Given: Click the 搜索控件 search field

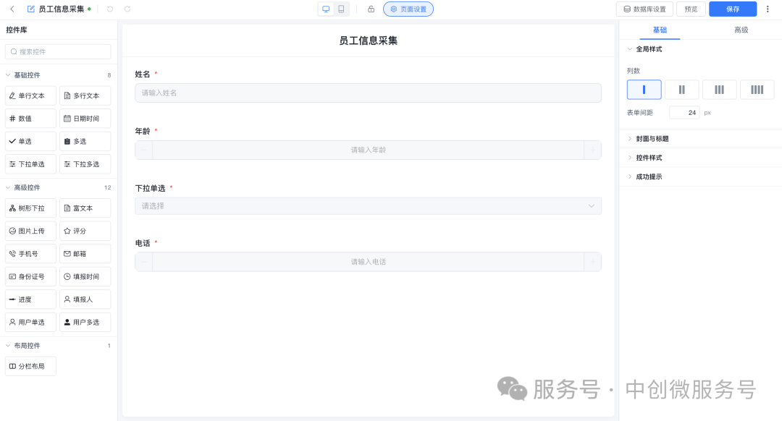Looking at the screenshot, I should click(58, 51).
